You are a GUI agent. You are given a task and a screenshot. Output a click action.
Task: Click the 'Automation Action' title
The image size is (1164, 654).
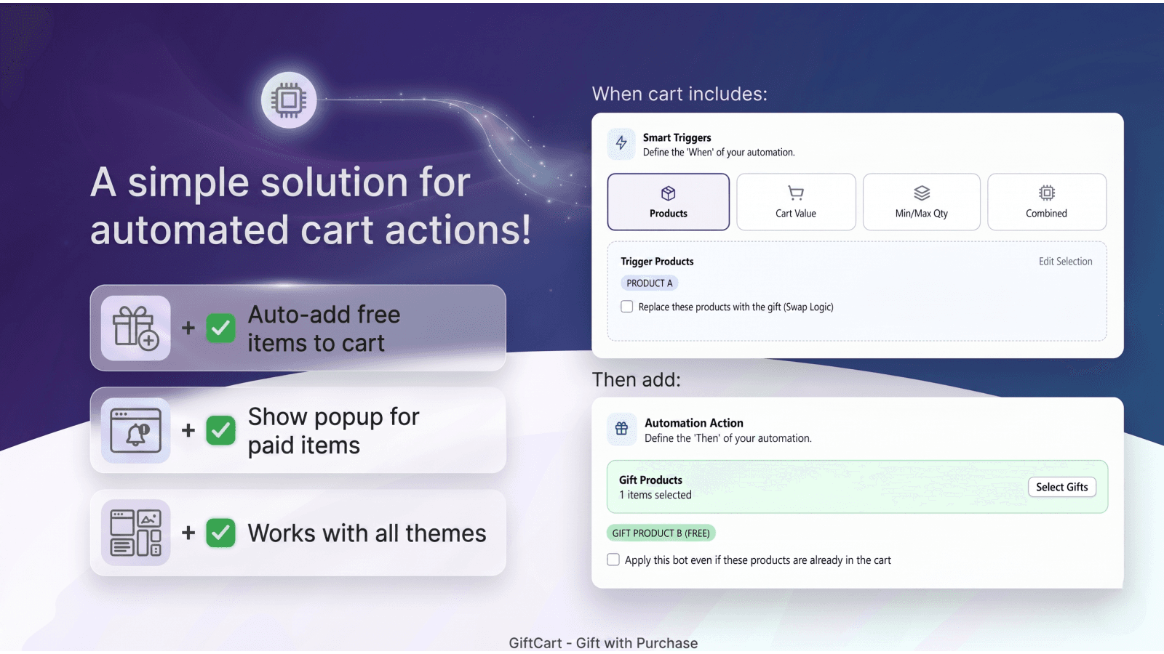(694, 423)
